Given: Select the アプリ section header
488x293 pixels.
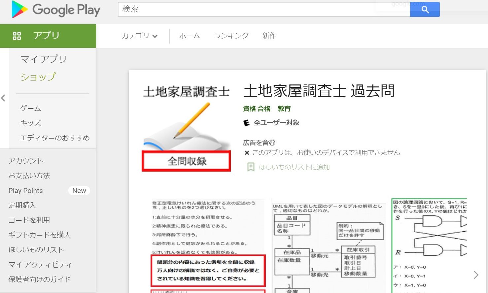Looking at the screenshot, I should [x=48, y=36].
